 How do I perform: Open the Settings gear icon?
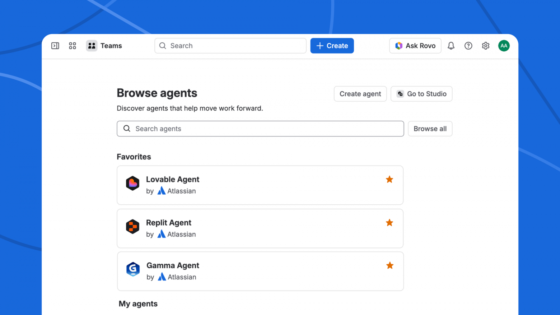point(485,46)
